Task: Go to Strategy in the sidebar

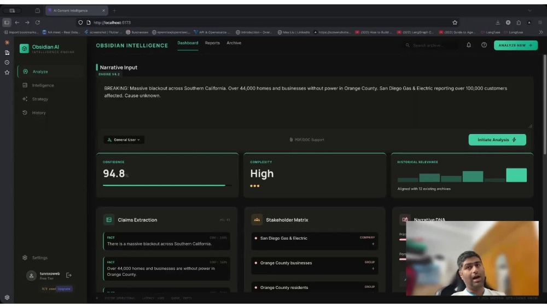Action: coord(40,99)
